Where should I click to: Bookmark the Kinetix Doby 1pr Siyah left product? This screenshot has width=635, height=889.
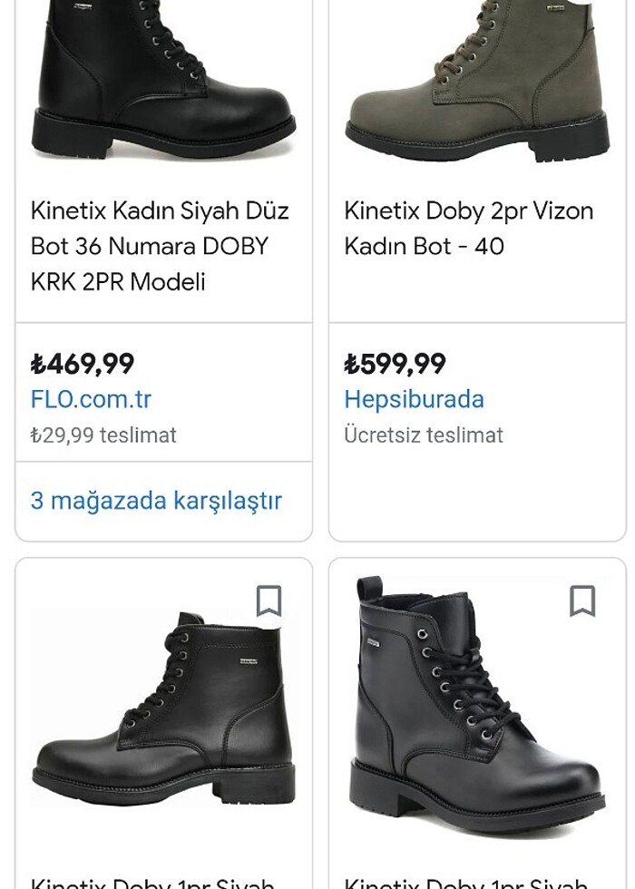pos(267,602)
